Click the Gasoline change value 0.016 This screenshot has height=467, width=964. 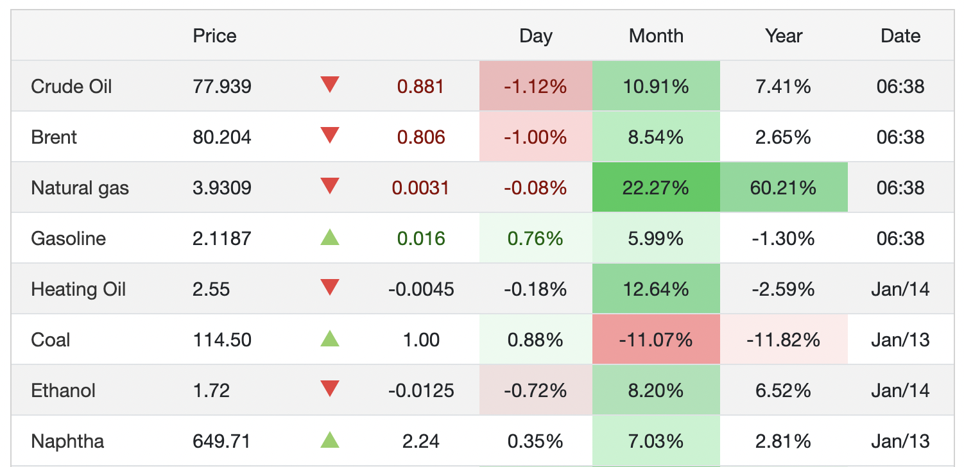(421, 239)
